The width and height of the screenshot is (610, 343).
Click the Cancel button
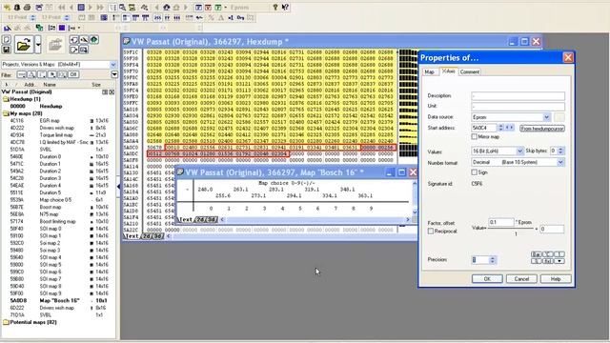[x=521, y=279]
